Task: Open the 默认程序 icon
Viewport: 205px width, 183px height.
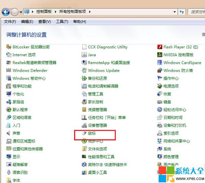Action: click(9, 110)
